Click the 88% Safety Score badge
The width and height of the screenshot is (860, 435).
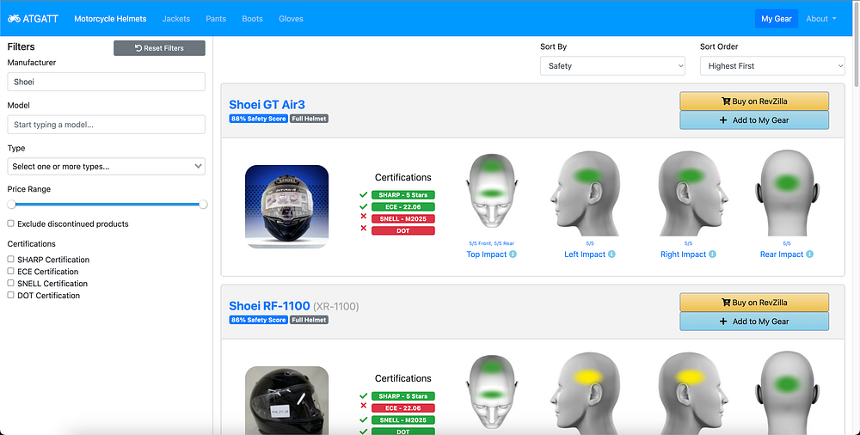click(x=258, y=119)
